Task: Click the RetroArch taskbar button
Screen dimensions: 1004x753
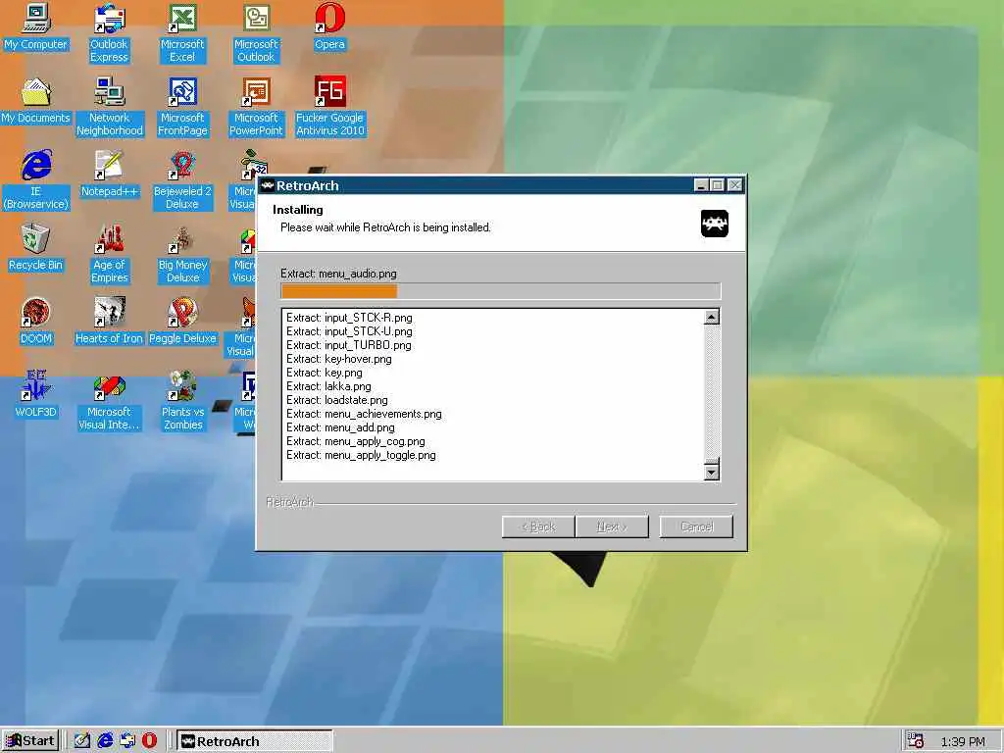Action: pos(254,741)
